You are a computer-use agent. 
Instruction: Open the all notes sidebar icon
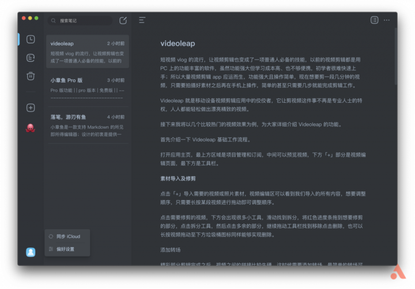pos(31,58)
